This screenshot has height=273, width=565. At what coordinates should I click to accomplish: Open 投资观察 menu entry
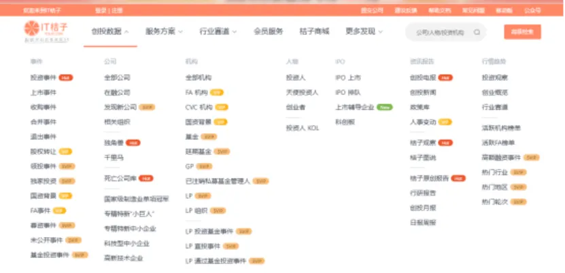495,77
